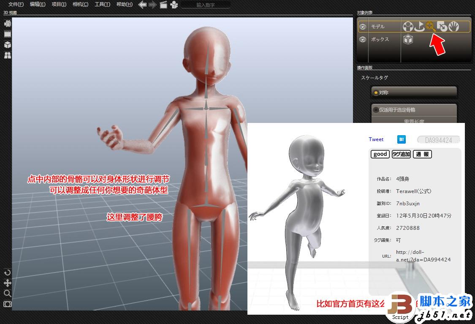Click the タグ追加 button
Image resolution: width=475 pixels, height=324 pixels.
[401, 154]
